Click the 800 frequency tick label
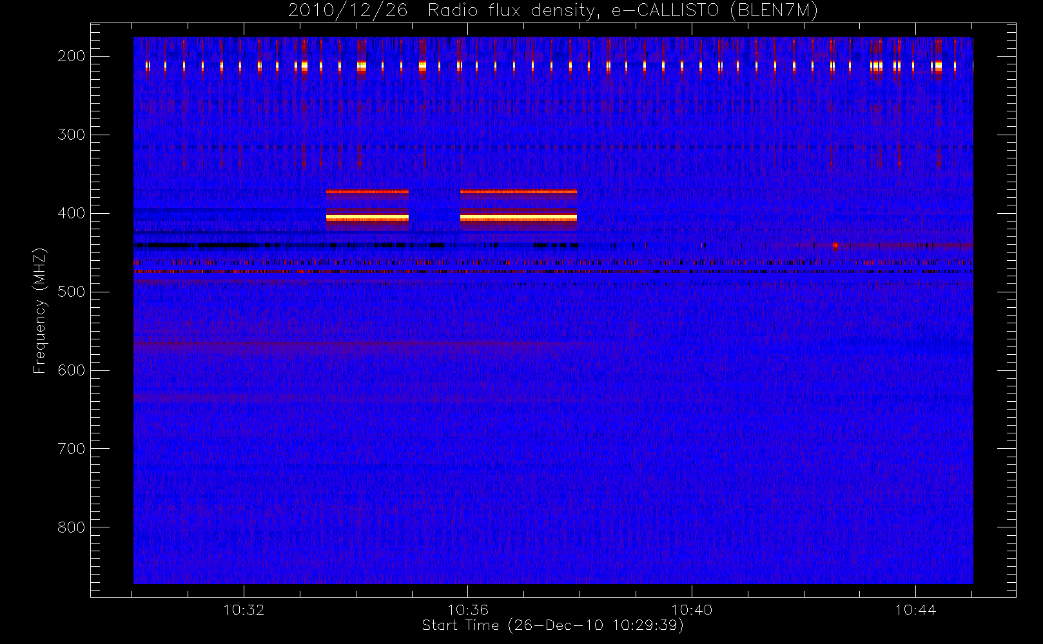This screenshot has width=1043, height=644. click(72, 527)
